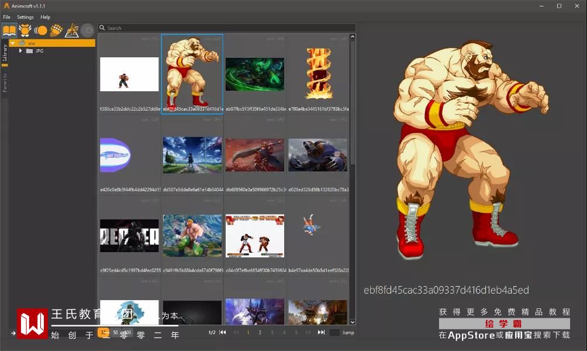587x351 pixels.
Task: Select the black and white Reaper thumbnail
Action: click(x=129, y=236)
